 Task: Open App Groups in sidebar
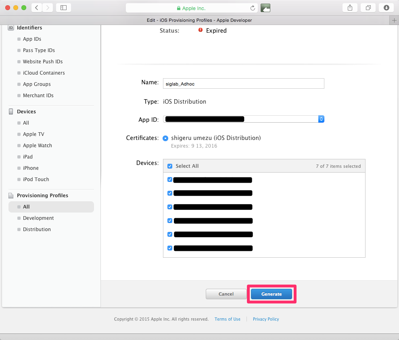click(37, 84)
